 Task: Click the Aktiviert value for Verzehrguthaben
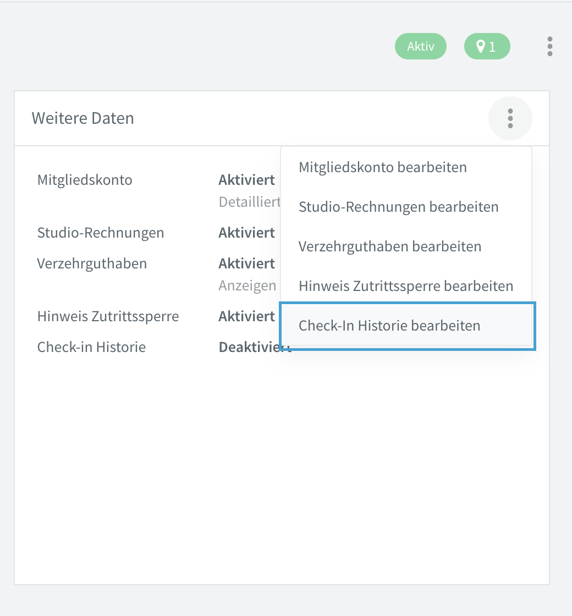point(247,263)
